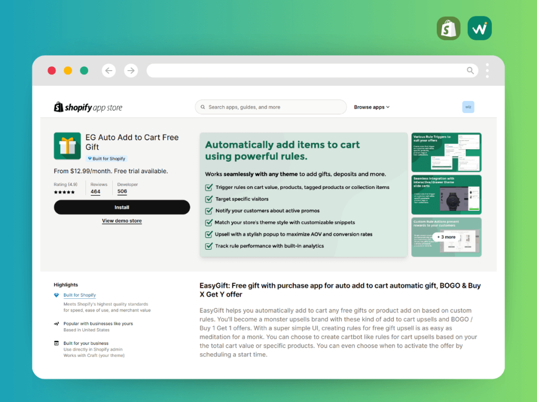The width and height of the screenshot is (537, 402).
Task: Click the Shopify bag icon at top right
Action: pos(448,28)
